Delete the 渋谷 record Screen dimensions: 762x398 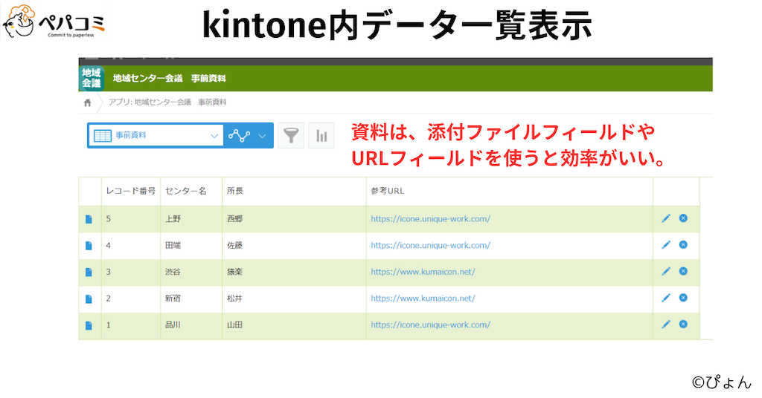pyautogui.click(x=683, y=271)
